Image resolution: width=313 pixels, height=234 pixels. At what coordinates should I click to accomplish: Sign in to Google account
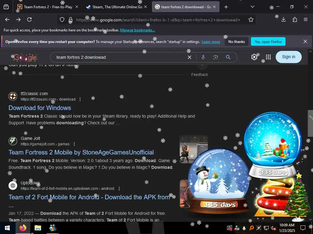(x=289, y=57)
